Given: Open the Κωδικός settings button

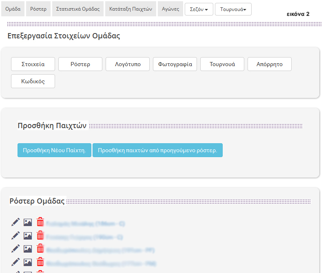Looking at the screenshot, I should point(33,81).
